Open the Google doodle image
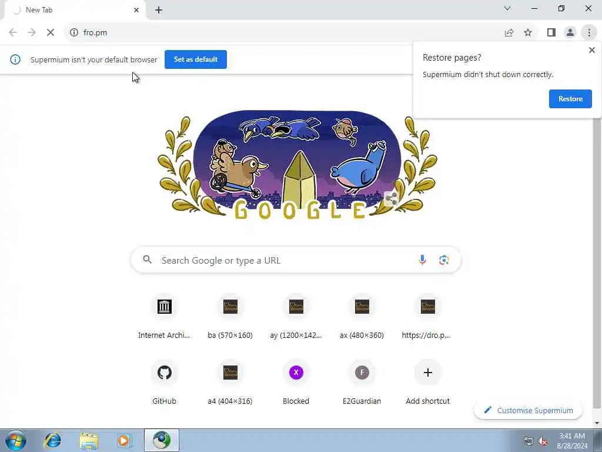The image size is (602, 452). coord(297,165)
